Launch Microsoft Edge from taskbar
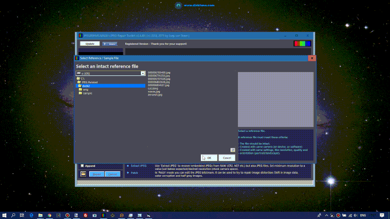Image resolution: width=390 pixels, height=219 pixels. (x=31, y=215)
